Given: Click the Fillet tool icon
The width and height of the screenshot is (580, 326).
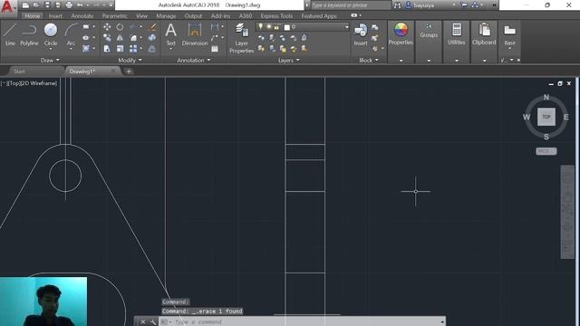Looking at the screenshot, I should [133, 38].
